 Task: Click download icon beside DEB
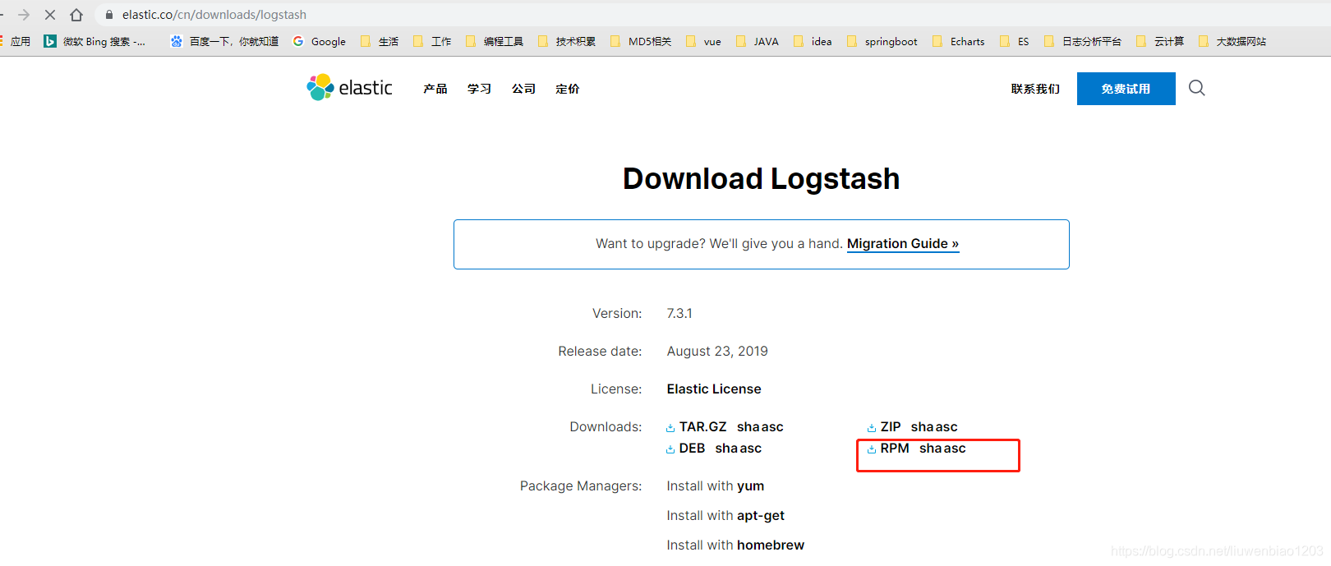[670, 449]
